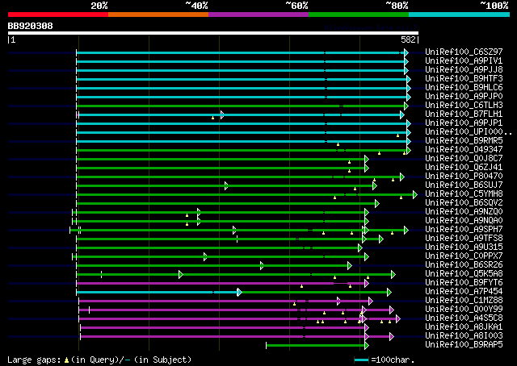Open the UniRef100_A9NZQ0 entry
This screenshot has height=366, width=517.
(x=464, y=212)
